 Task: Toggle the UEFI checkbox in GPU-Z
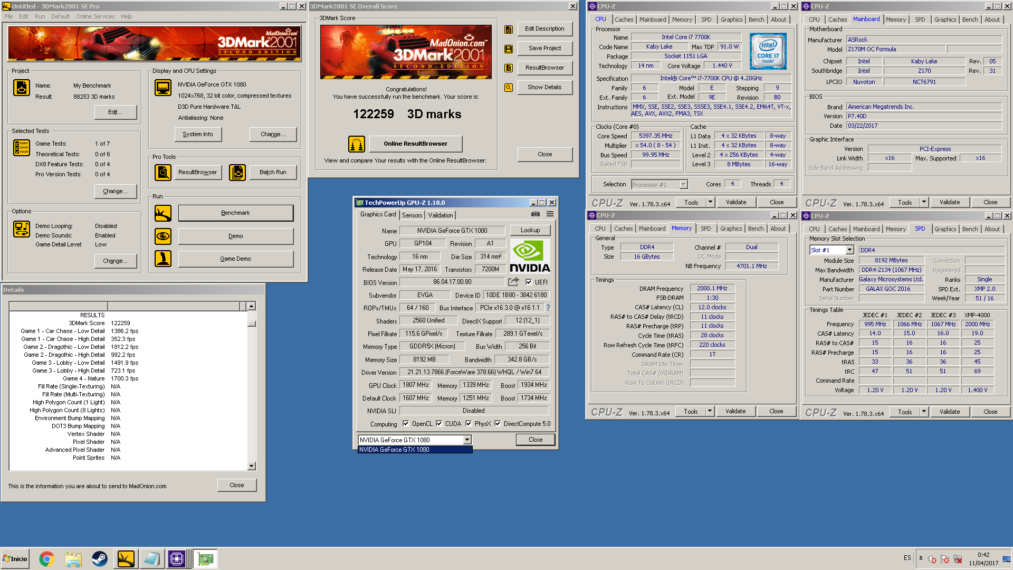click(529, 282)
